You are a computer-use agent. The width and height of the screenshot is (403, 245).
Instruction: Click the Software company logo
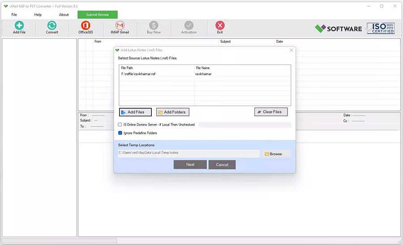pyautogui.click(x=338, y=29)
